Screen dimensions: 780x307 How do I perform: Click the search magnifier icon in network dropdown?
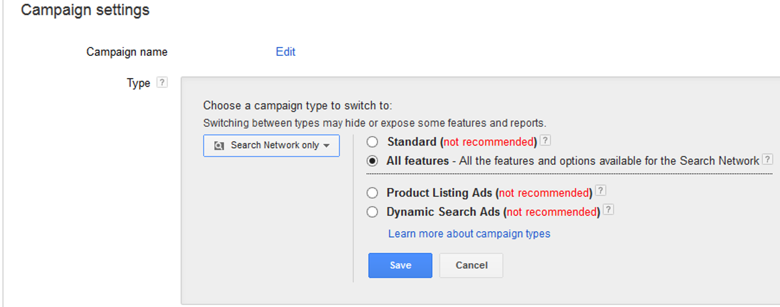[x=219, y=145]
